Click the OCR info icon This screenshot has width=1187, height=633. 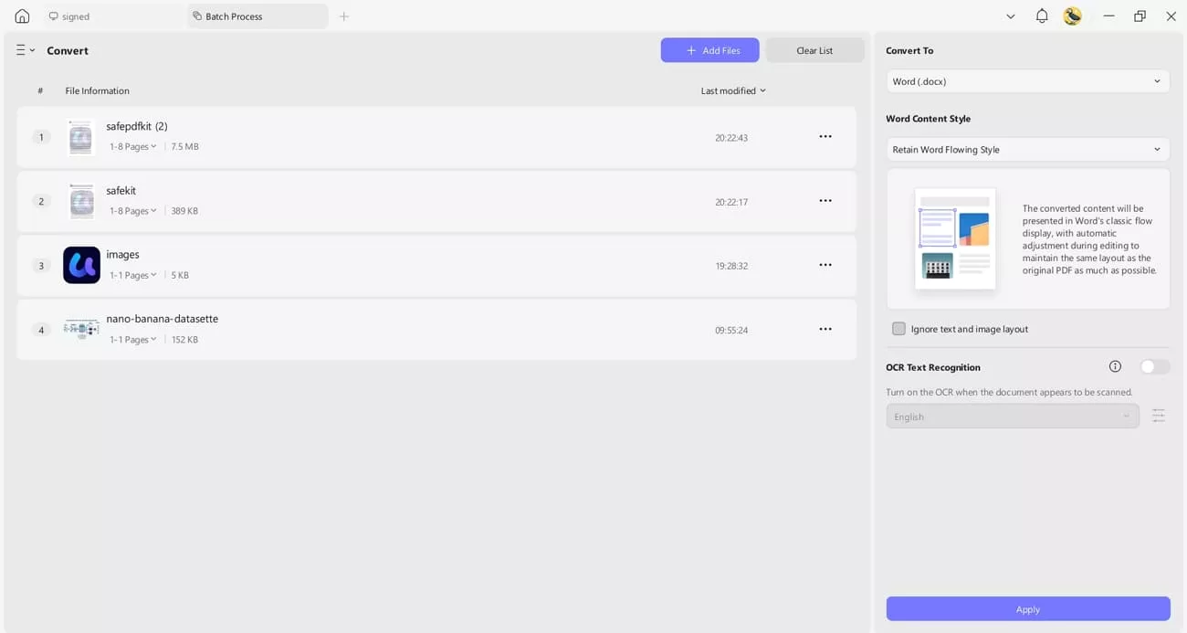1115,366
